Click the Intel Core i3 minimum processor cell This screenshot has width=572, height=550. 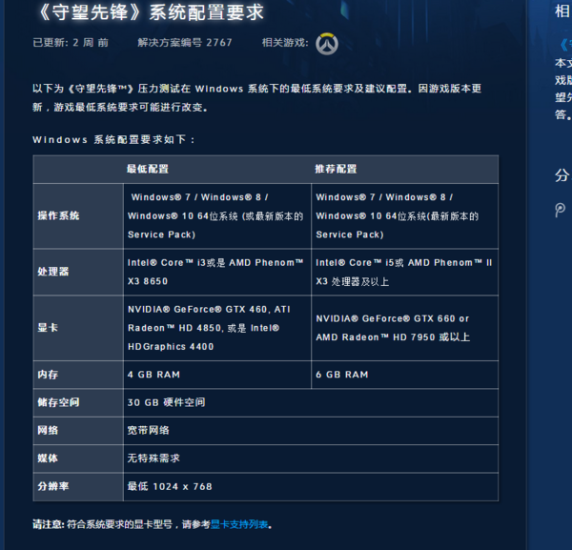[217, 272]
